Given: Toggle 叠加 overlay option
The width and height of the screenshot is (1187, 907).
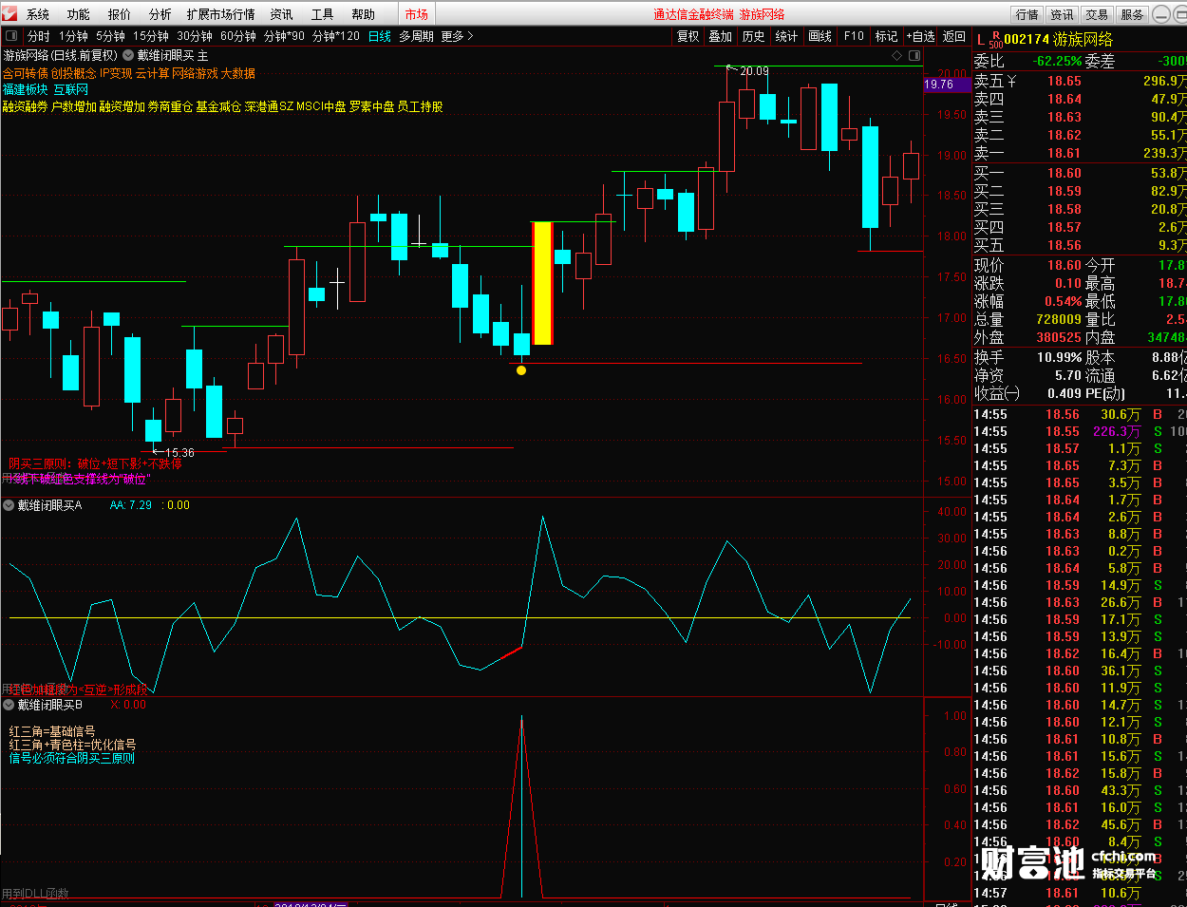Looking at the screenshot, I should [721, 36].
